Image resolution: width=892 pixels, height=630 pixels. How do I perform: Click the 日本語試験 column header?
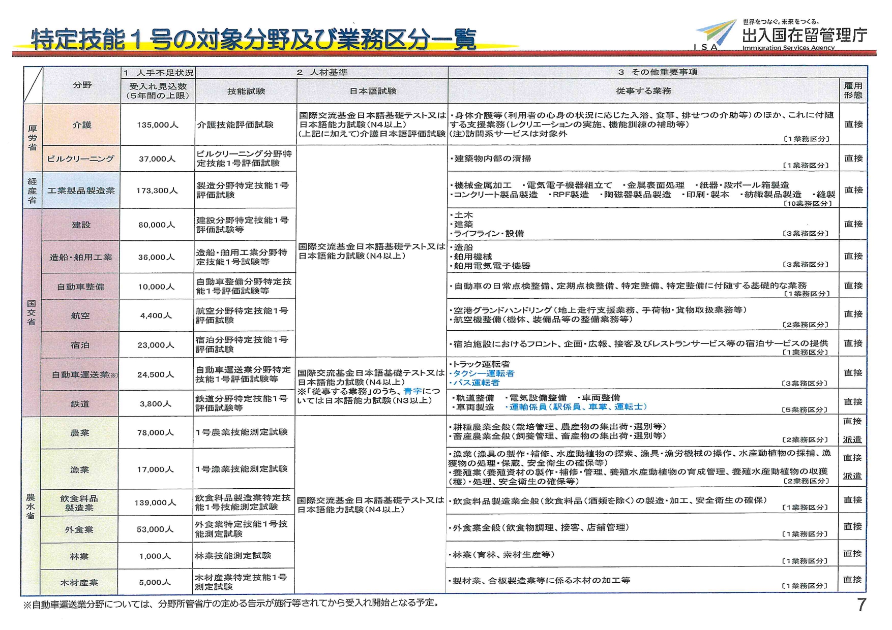point(372,91)
